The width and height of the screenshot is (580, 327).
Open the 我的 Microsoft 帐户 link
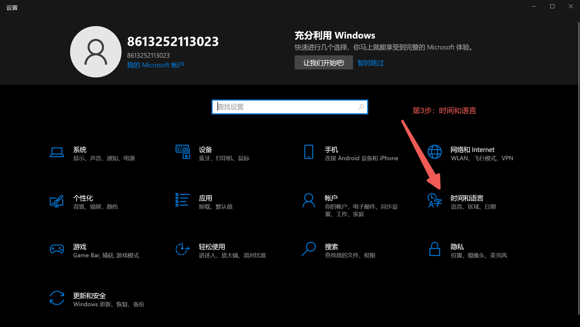tap(155, 65)
